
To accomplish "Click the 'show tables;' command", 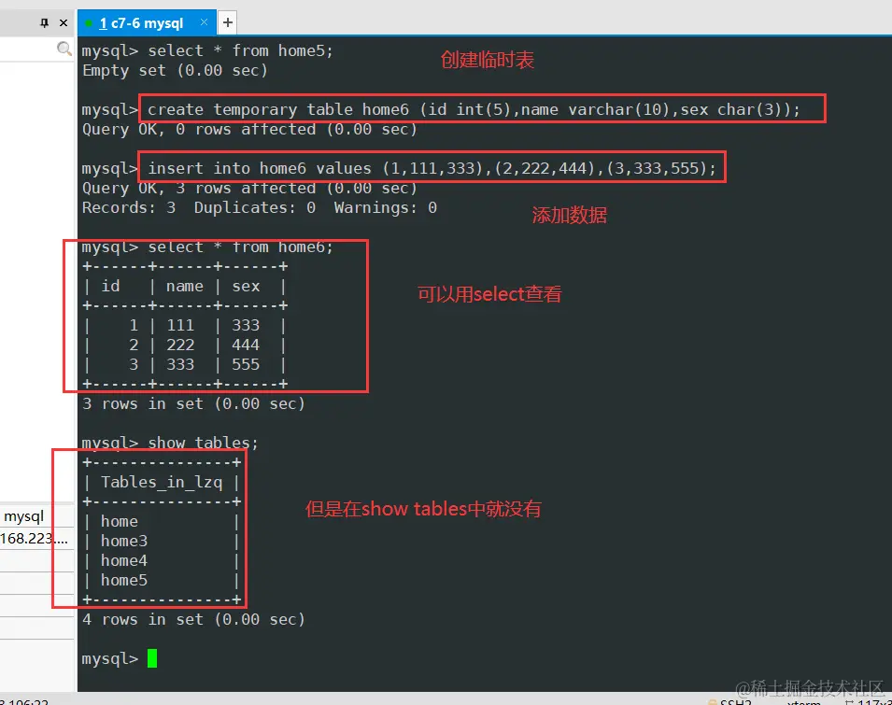I will 203,443.
